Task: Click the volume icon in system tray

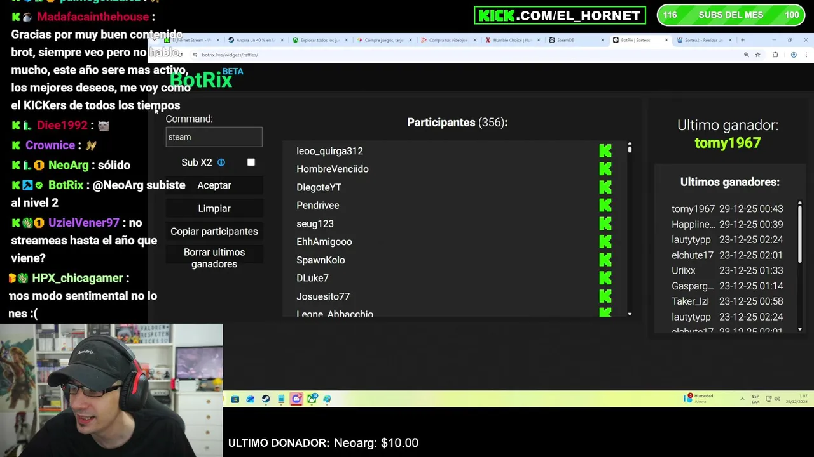Action: click(777, 399)
